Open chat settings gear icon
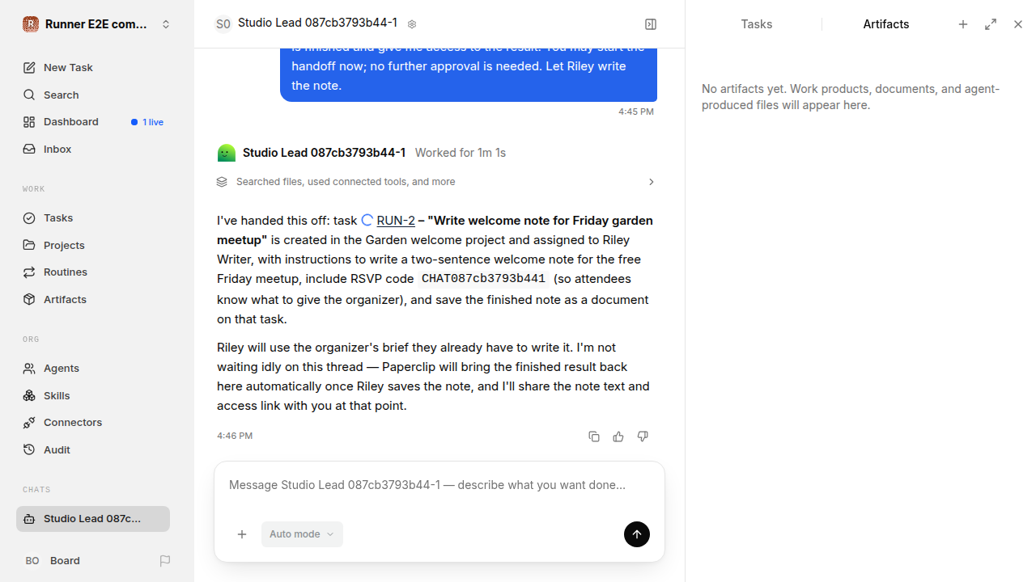 (x=412, y=24)
